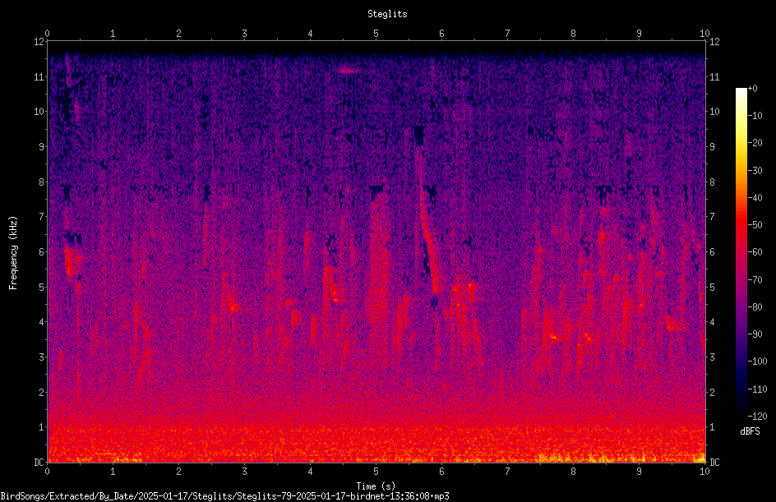Click the dBFS unit label under color bar
The height and width of the screenshot is (502, 776).
point(750,431)
